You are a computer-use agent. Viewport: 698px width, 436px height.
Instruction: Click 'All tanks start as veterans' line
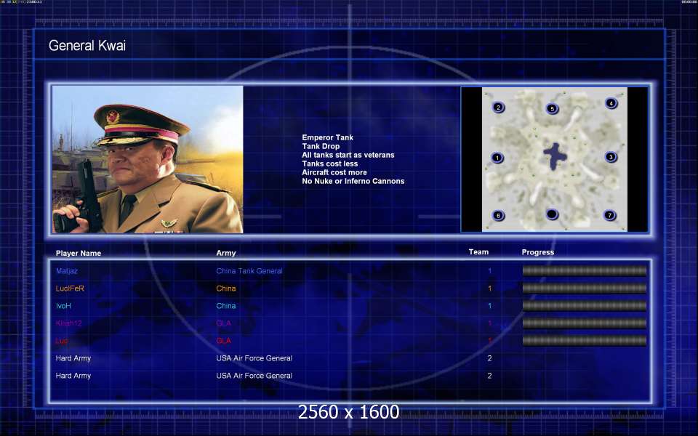click(x=348, y=155)
